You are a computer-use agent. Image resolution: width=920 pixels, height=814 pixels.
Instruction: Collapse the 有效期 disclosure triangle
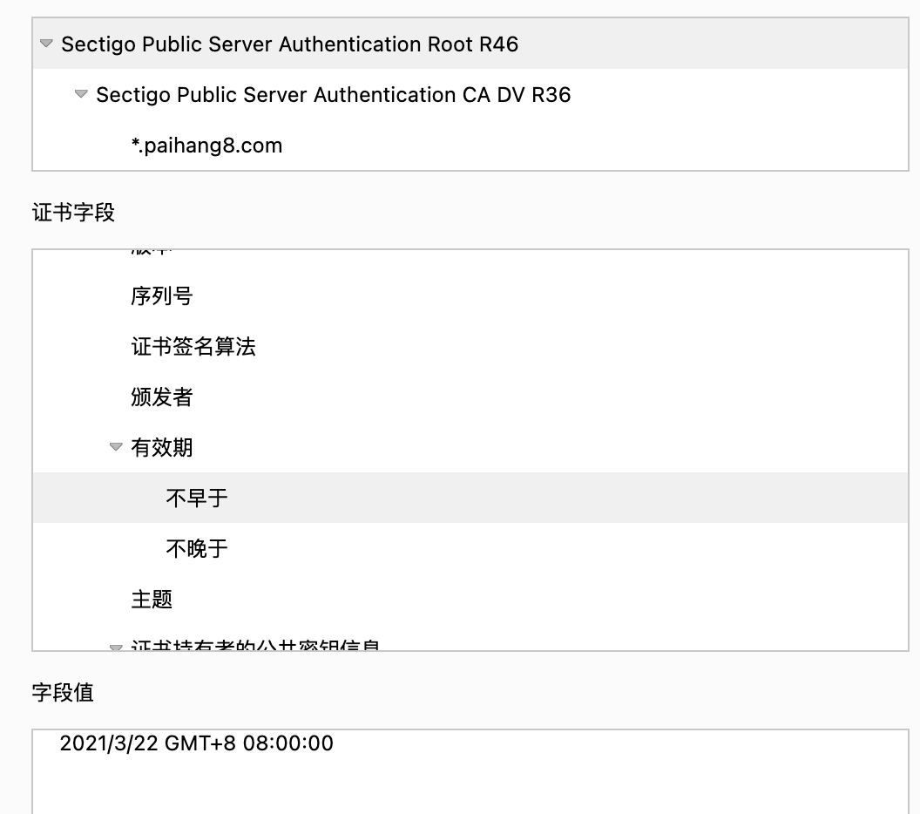tap(116, 447)
